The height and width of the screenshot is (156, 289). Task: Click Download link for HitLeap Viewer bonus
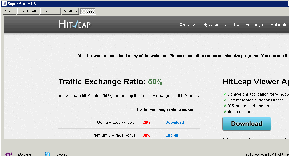pos(175,123)
